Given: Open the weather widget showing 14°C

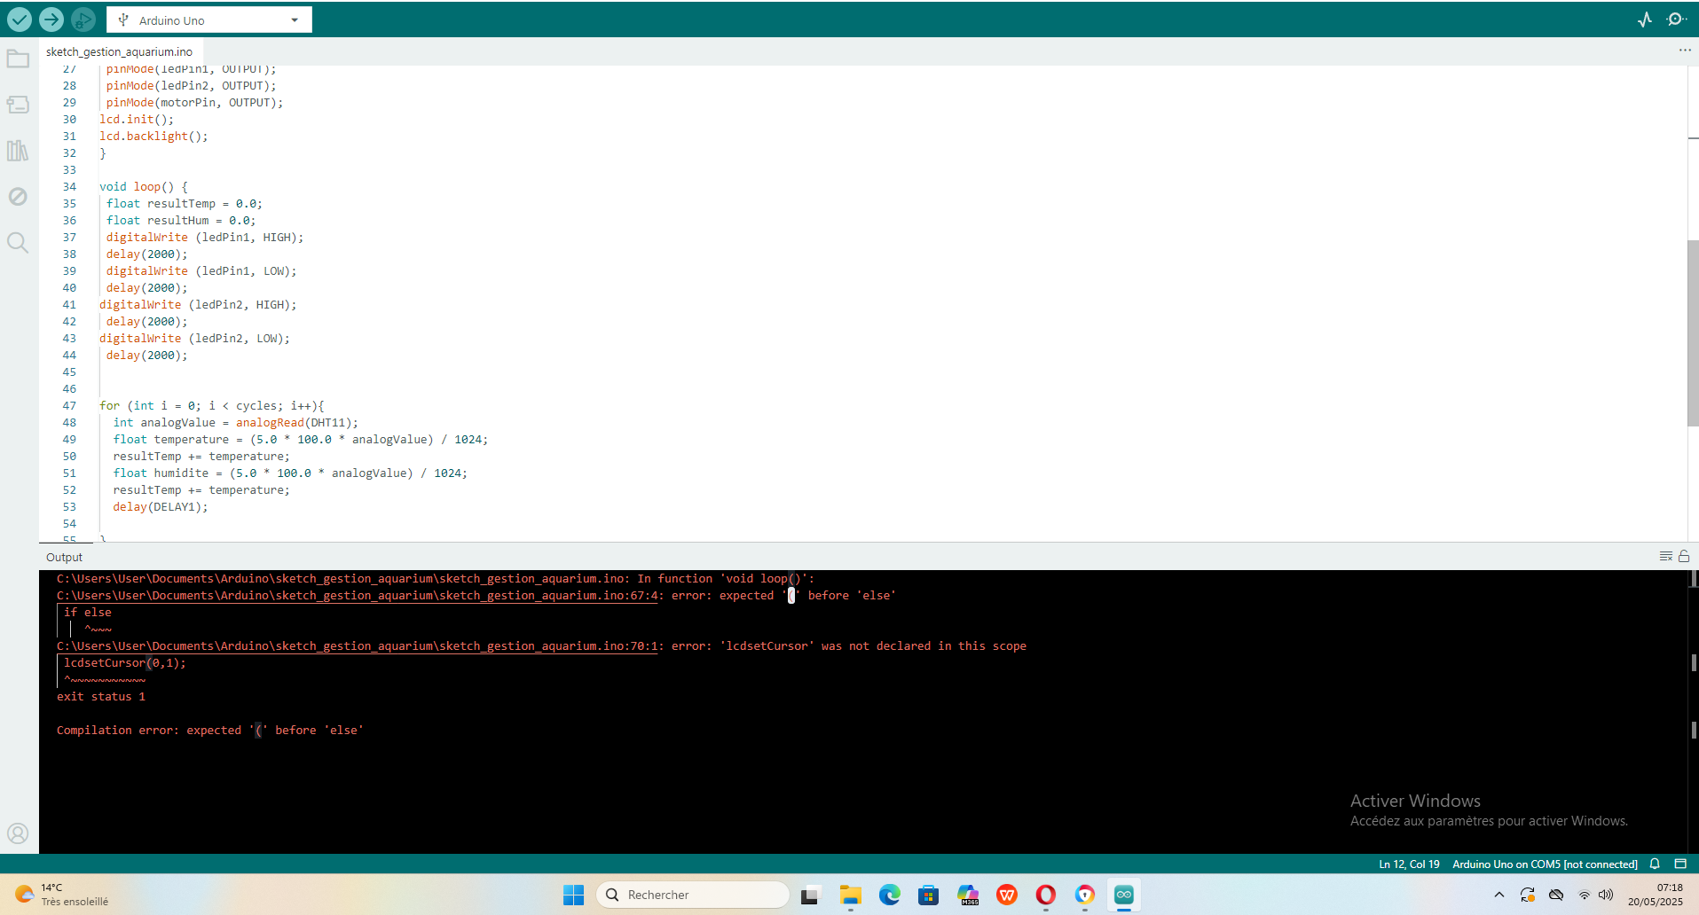Looking at the screenshot, I should 62,895.
